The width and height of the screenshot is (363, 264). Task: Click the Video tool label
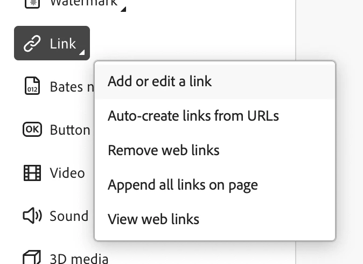pyautogui.click(x=67, y=173)
